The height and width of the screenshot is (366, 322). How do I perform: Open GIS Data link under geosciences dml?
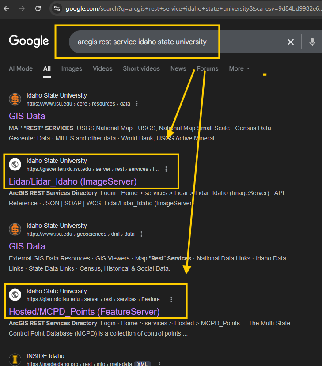[27, 246]
